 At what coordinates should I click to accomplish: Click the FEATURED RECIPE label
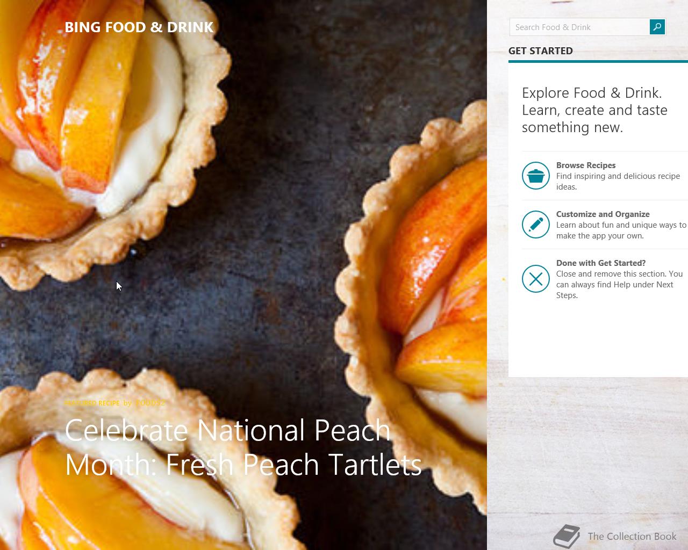[92, 403]
